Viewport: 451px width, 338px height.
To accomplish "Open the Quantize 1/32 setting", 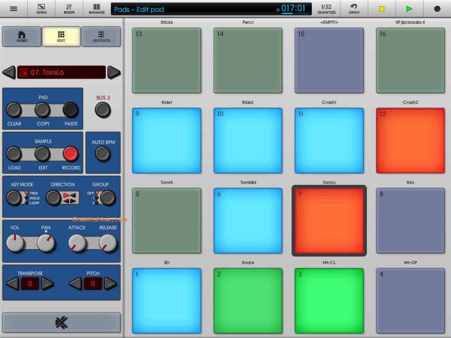I will tap(326, 9).
